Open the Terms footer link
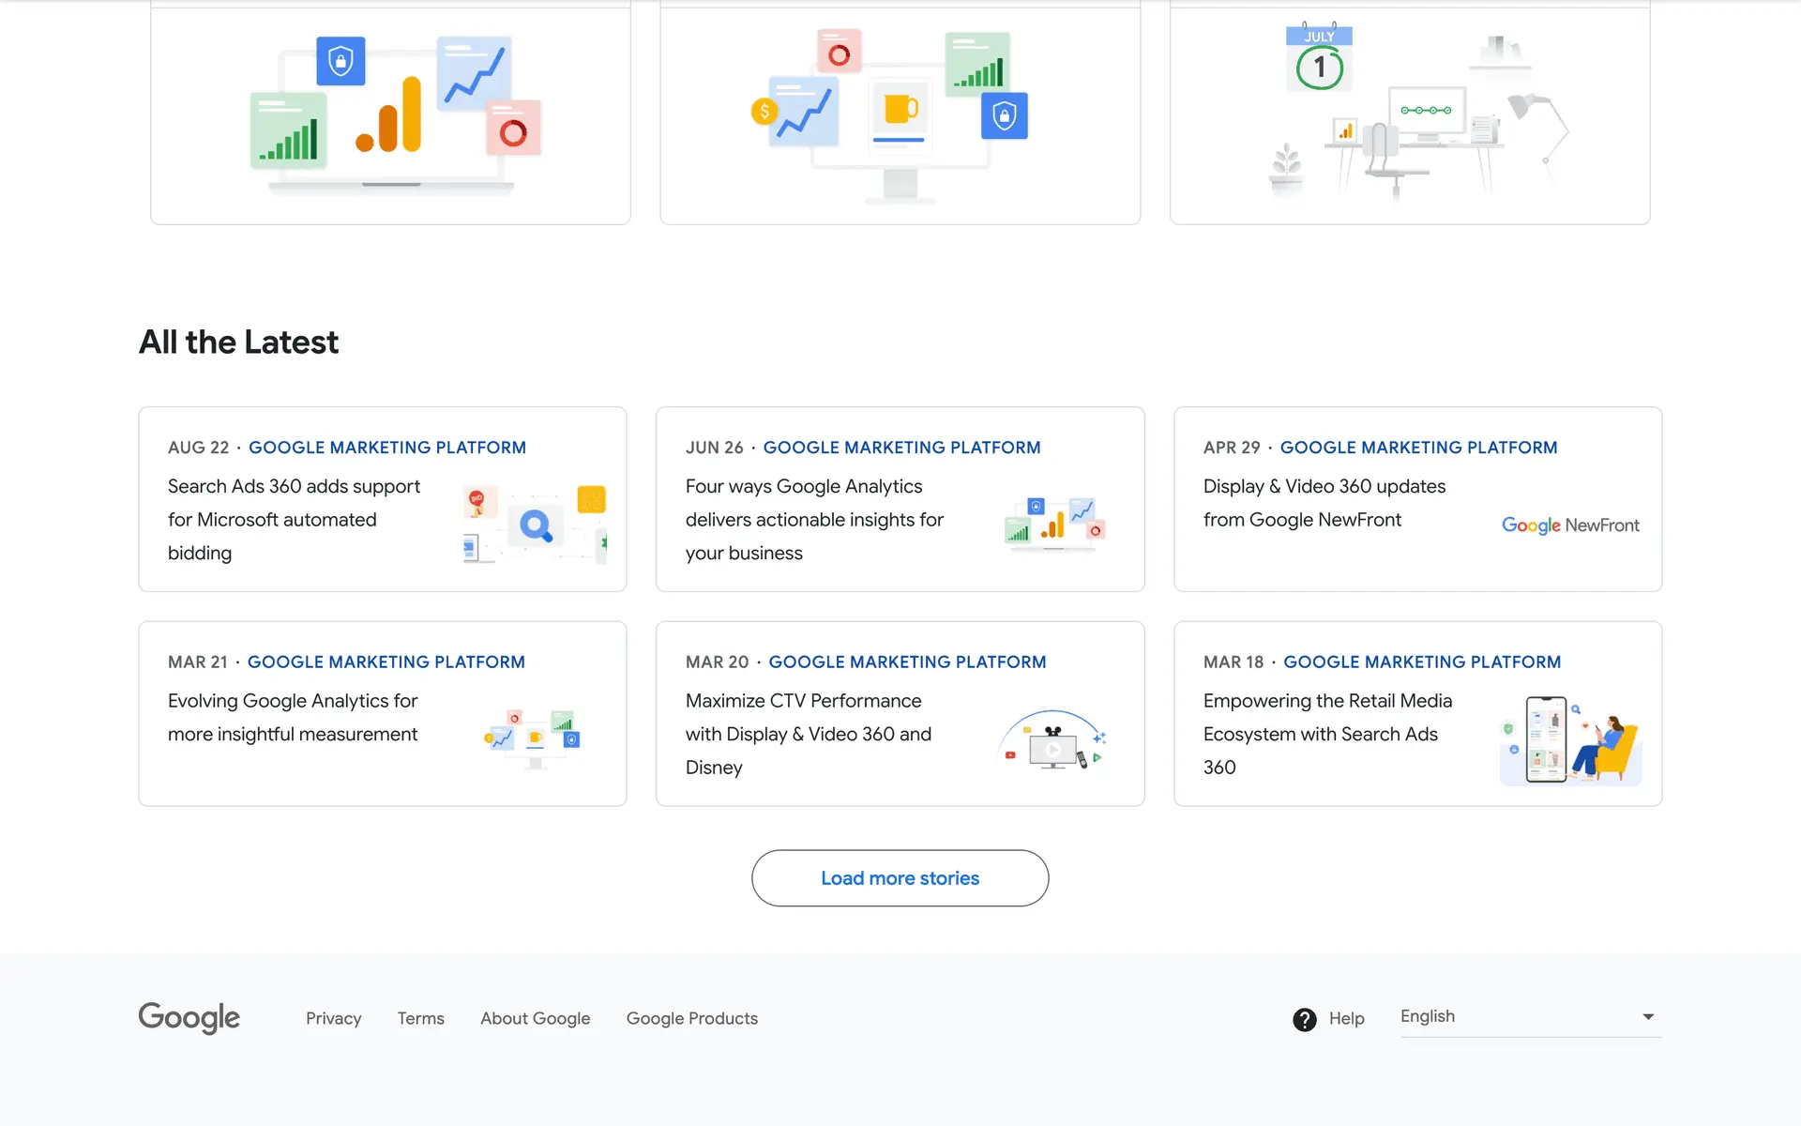 (x=420, y=1018)
